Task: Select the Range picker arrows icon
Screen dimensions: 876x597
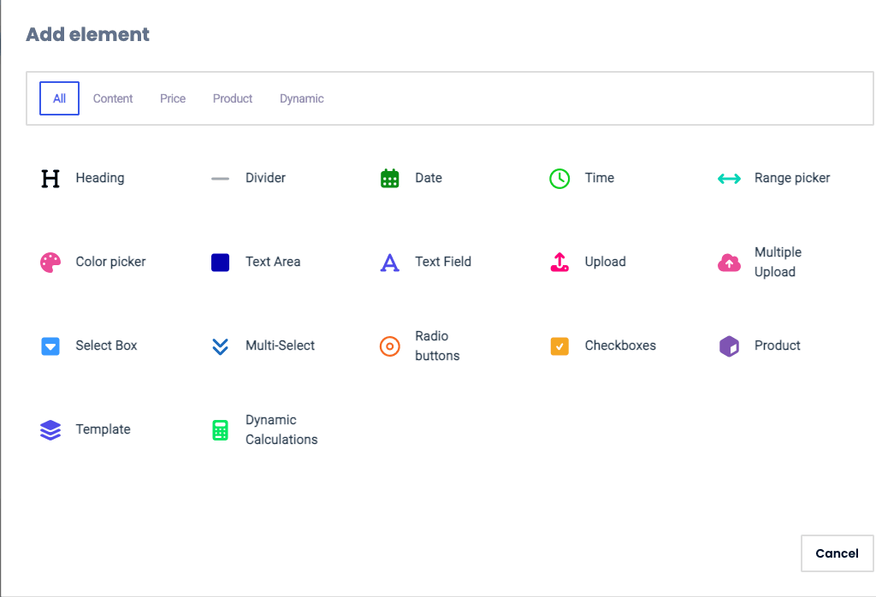Action: [x=729, y=179]
